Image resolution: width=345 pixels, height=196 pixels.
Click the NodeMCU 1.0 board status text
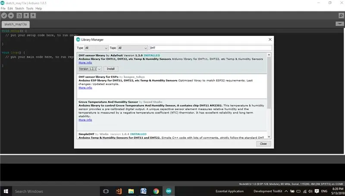tap(291, 184)
